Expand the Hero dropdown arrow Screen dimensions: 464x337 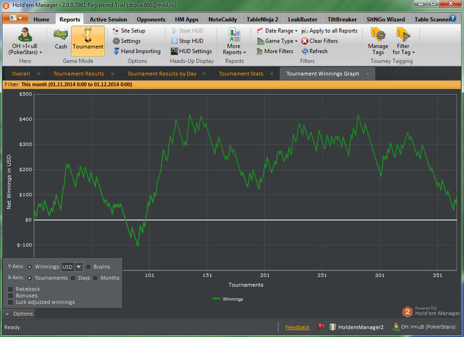point(40,52)
